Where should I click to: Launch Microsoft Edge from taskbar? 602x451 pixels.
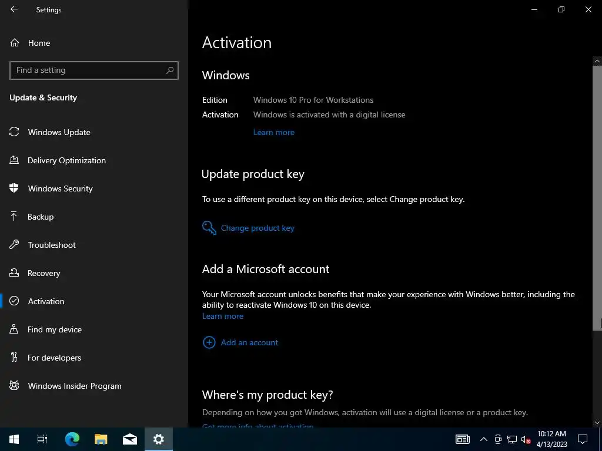[72, 439]
